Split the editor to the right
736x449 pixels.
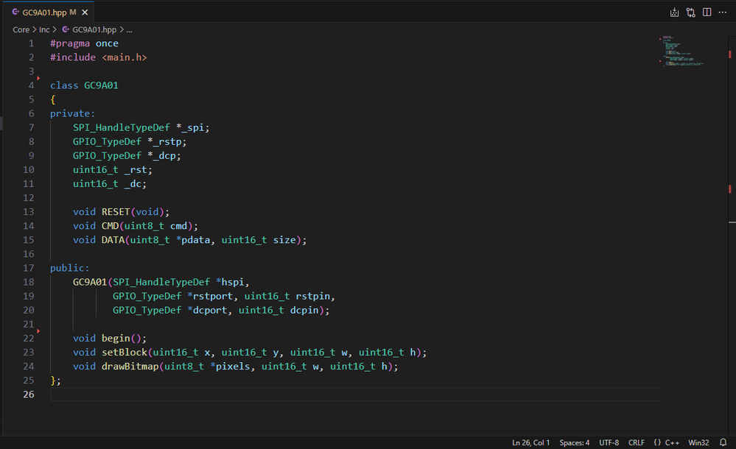click(707, 13)
